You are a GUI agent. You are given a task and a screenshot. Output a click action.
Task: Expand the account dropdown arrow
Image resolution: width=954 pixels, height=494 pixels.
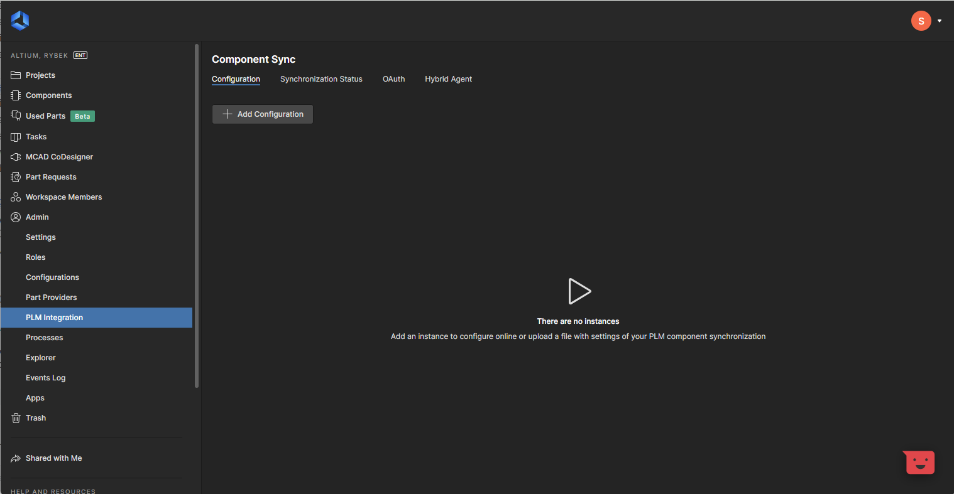point(940,21)
